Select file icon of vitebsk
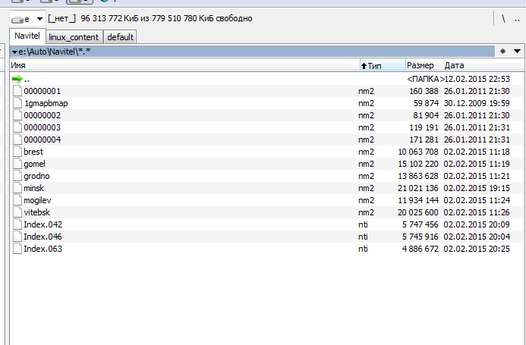This screenshot has width=526, height=345. coord(17,212)
